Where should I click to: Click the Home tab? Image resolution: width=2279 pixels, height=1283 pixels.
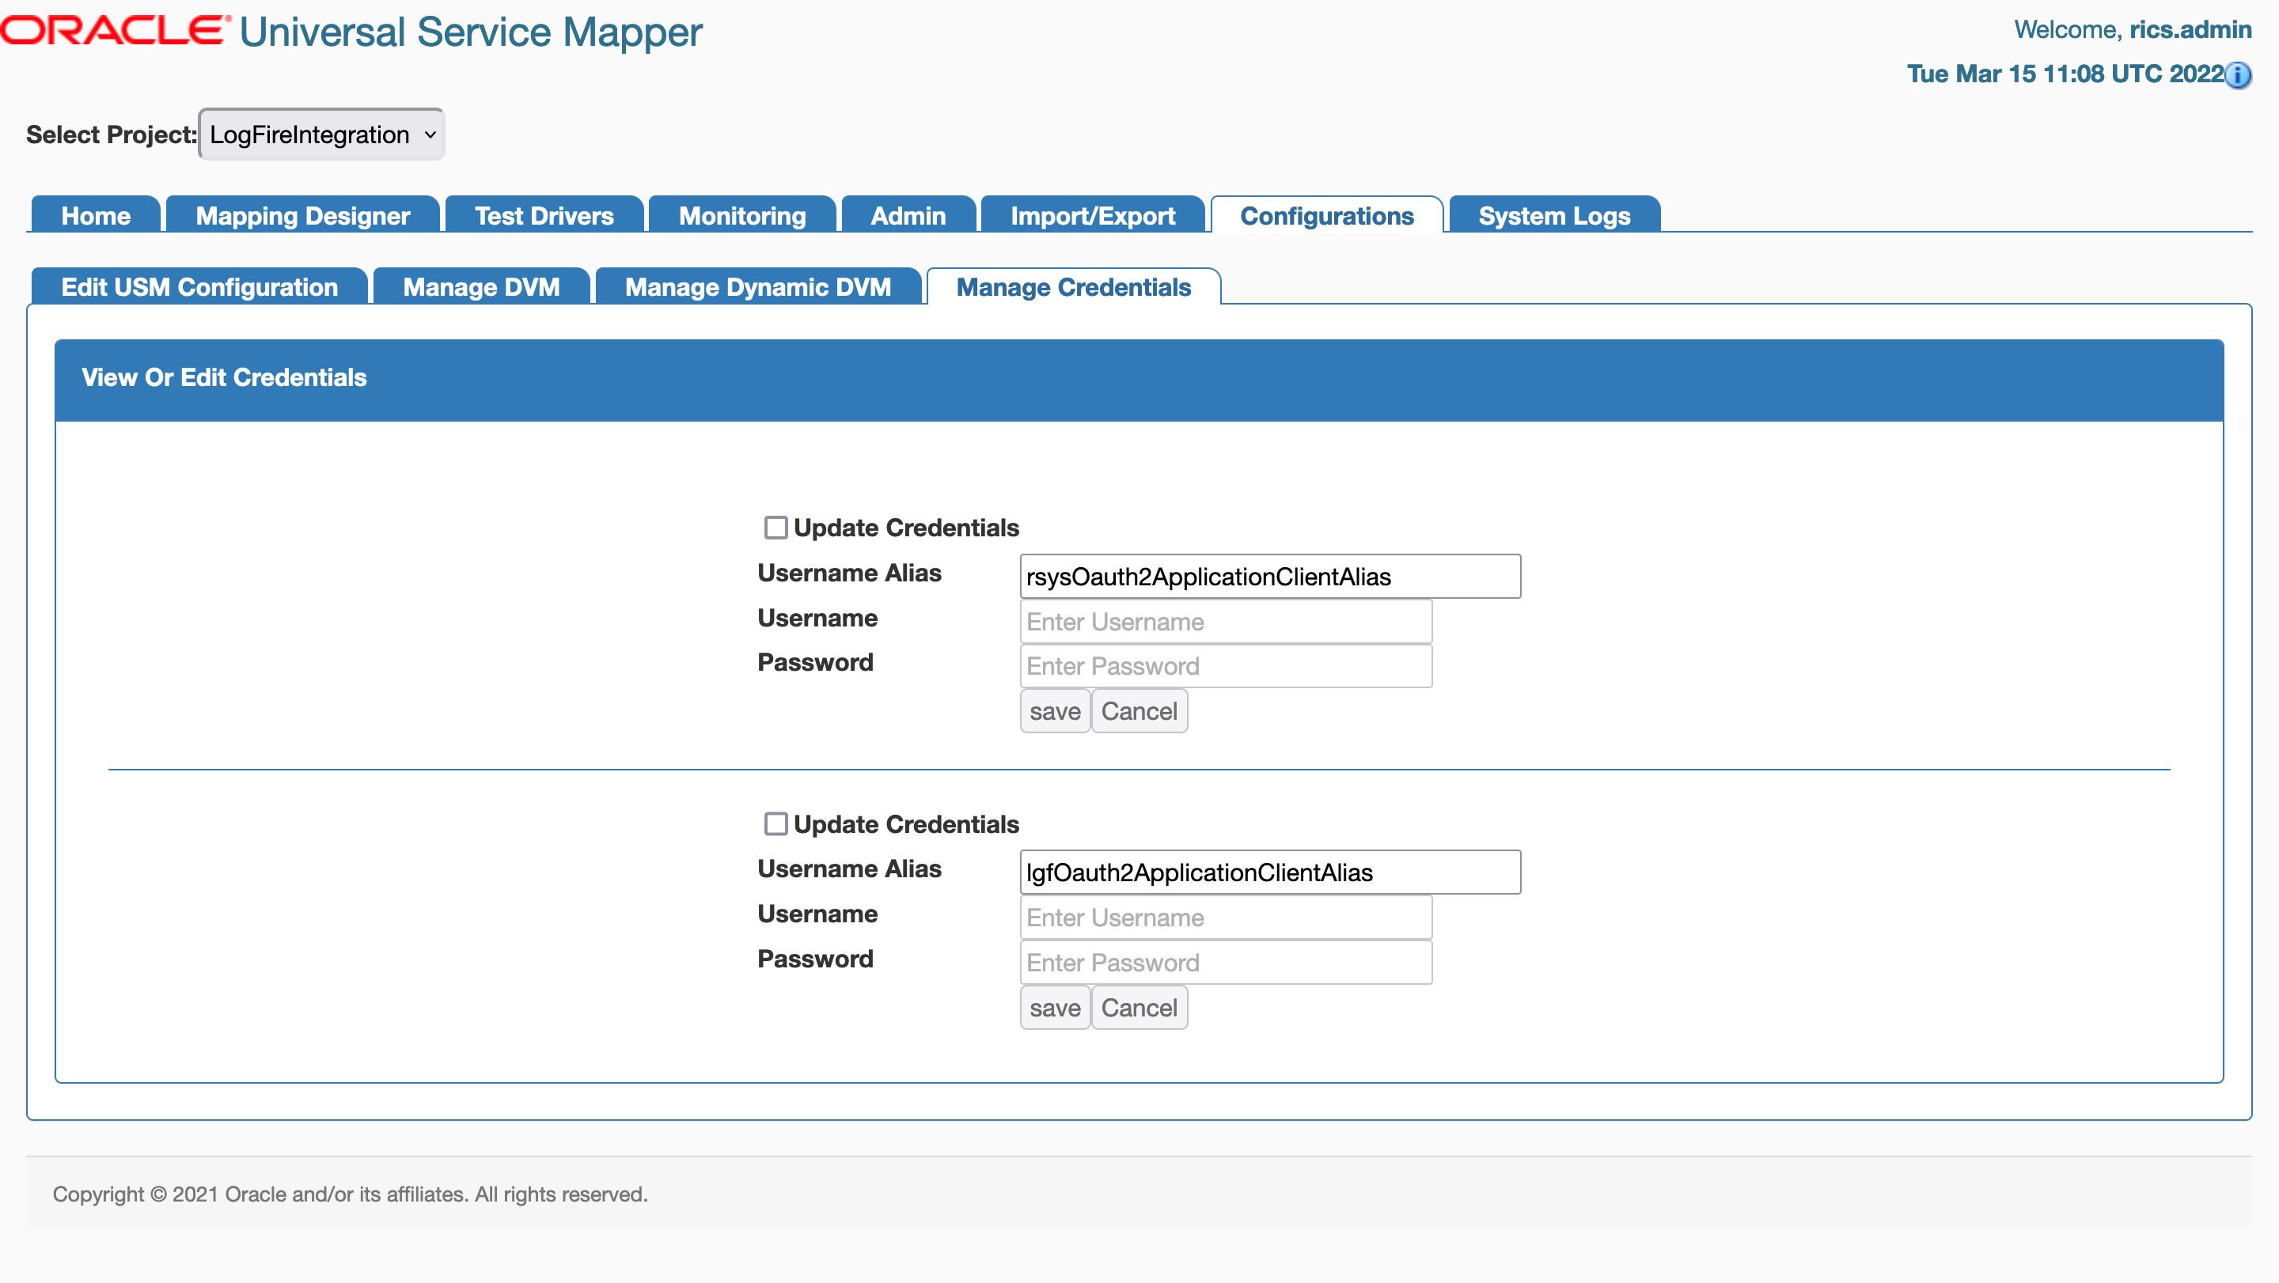point(95,215)
